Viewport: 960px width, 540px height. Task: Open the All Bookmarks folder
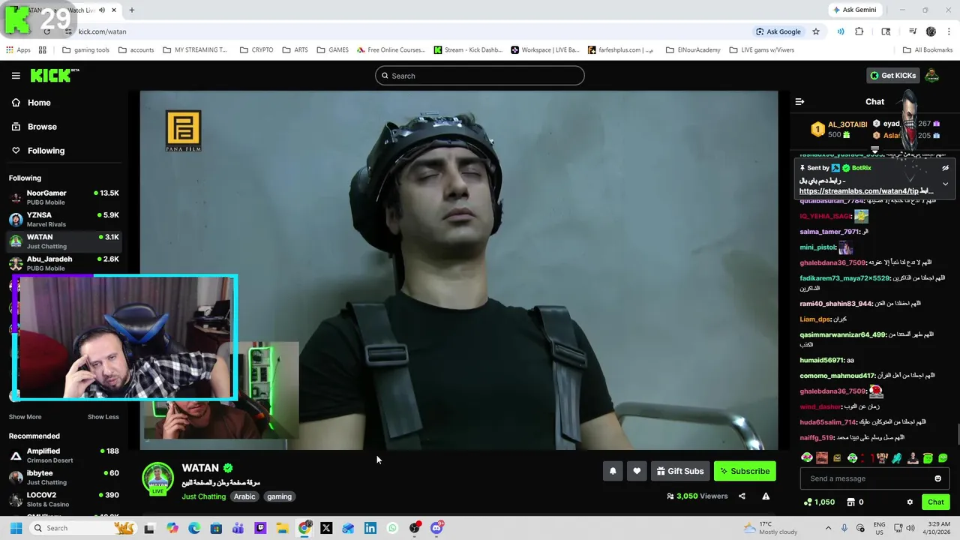(x=928, y=50)
